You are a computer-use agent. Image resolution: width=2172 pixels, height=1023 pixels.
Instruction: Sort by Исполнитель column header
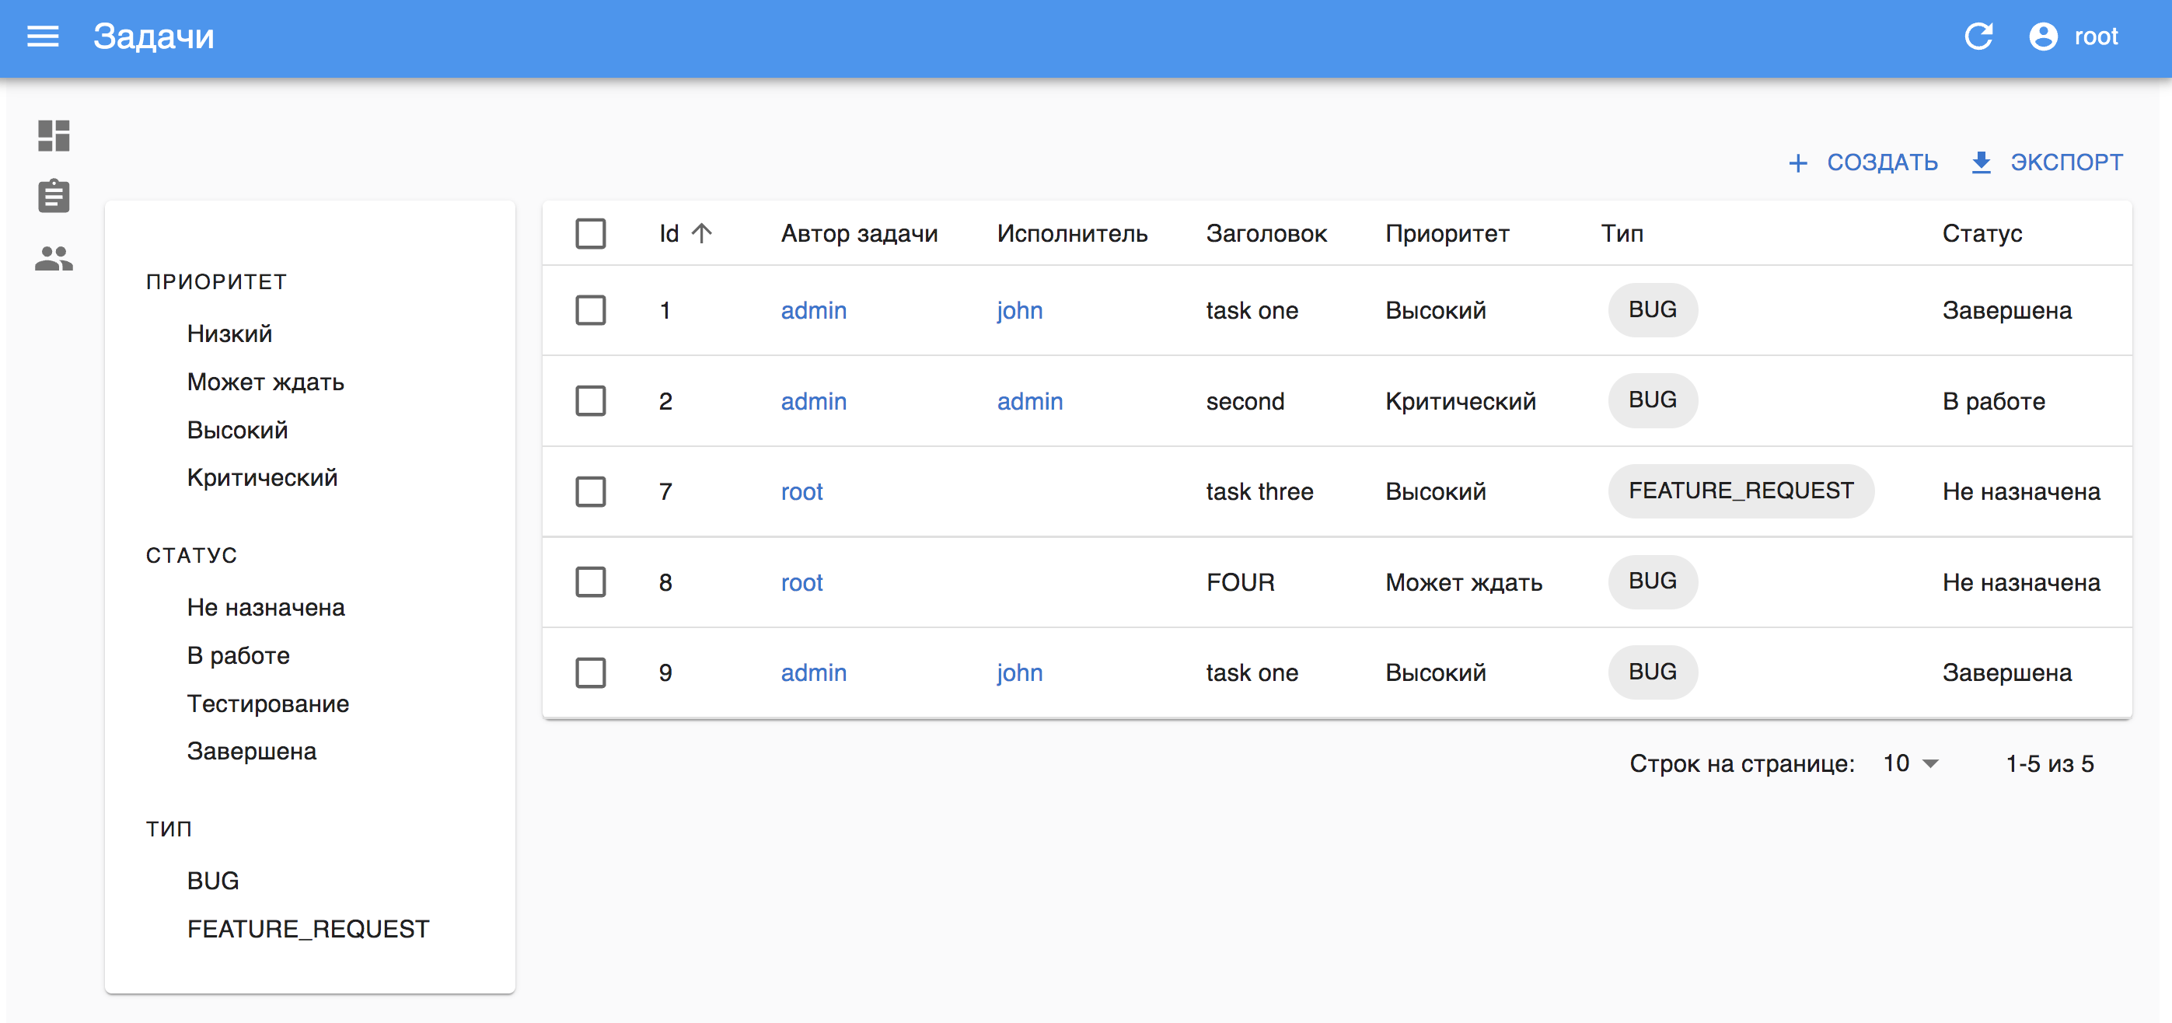pos(1072,234)
